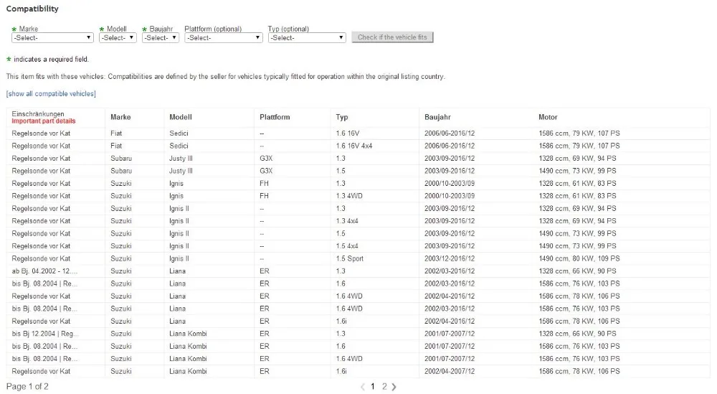Click '1328 ccm, 61 KW, 83 PS' in the 1.3 4WD row

coord(577,196)
